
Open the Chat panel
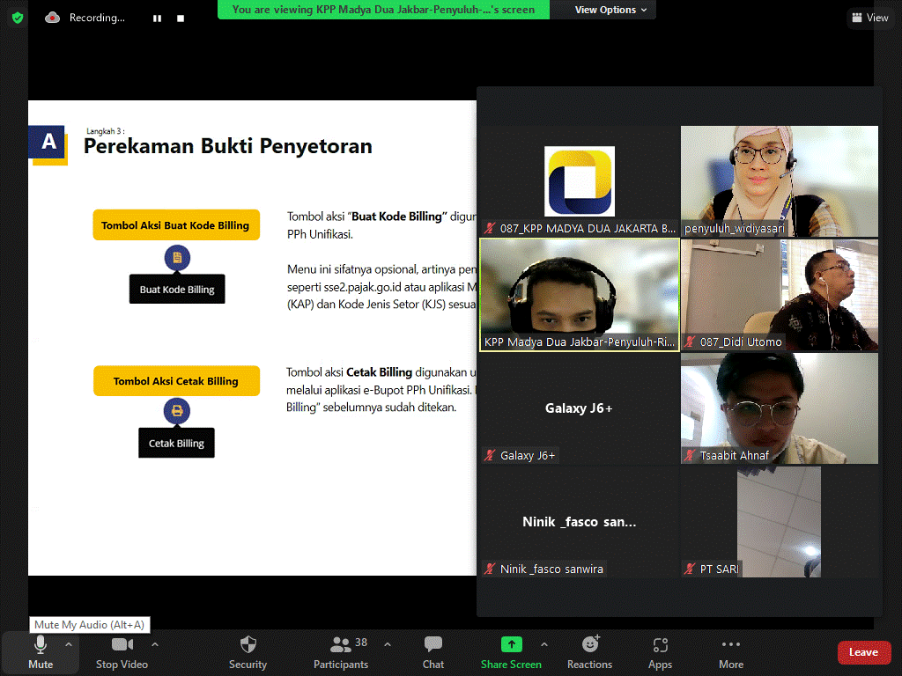tap(433, 652)
